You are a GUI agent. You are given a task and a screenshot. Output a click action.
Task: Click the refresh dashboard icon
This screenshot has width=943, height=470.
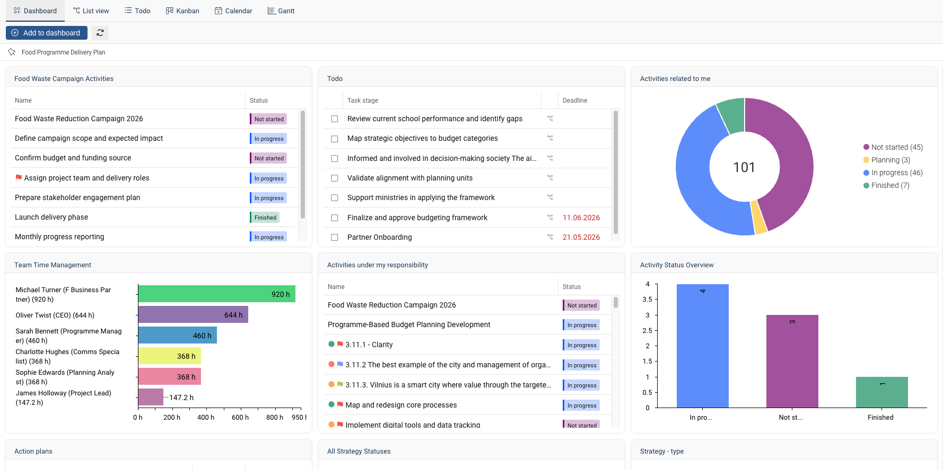[x=100, y=33]
